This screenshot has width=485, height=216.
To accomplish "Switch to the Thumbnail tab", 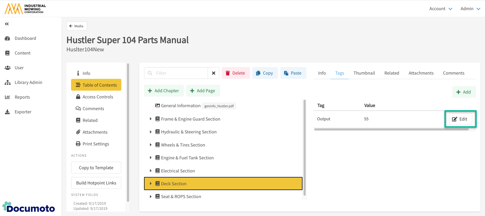I will click(x=364, y=73).
